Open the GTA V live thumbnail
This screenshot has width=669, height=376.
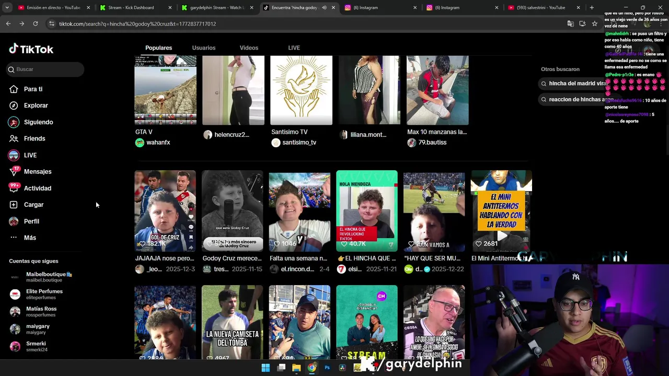coord(165,90)
